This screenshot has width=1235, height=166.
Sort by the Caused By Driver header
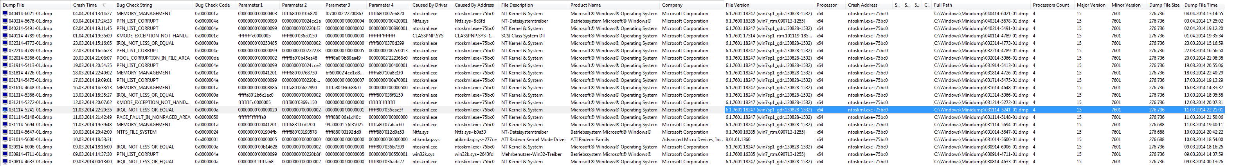click(432, 5)
